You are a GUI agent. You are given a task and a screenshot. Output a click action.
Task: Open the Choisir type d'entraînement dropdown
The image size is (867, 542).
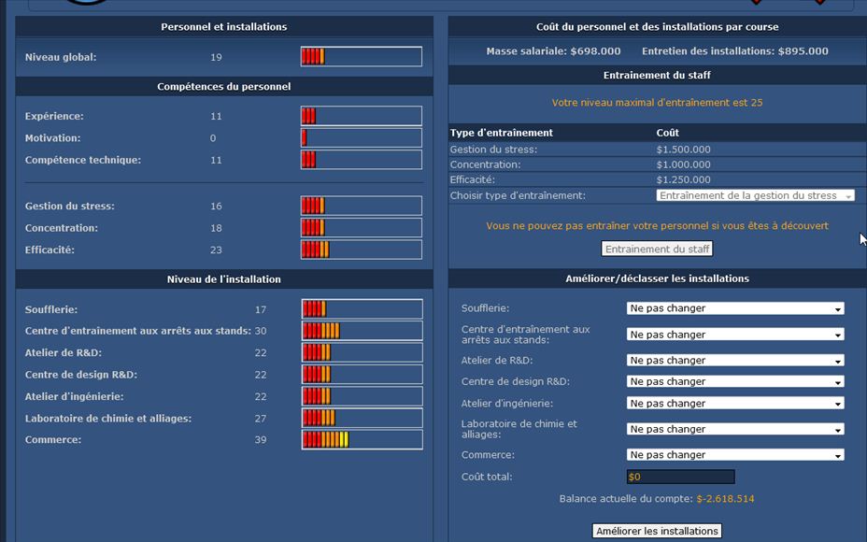pyautogui.click(x=755, y=195)
